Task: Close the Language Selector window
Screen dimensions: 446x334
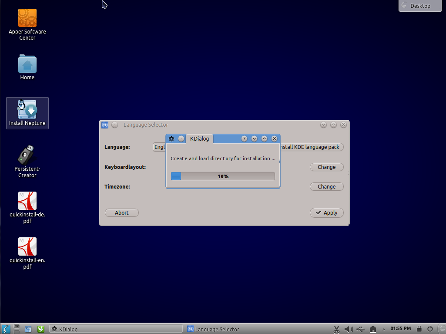Action: (x=343, y=125)
